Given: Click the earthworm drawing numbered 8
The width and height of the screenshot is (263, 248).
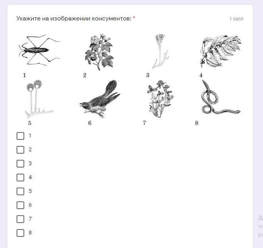Looking at the screenshot, I should click(221, 97).
